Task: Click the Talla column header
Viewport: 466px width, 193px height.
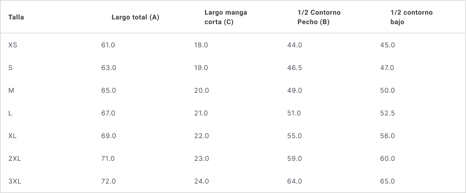Action: [x=16, y=18]
